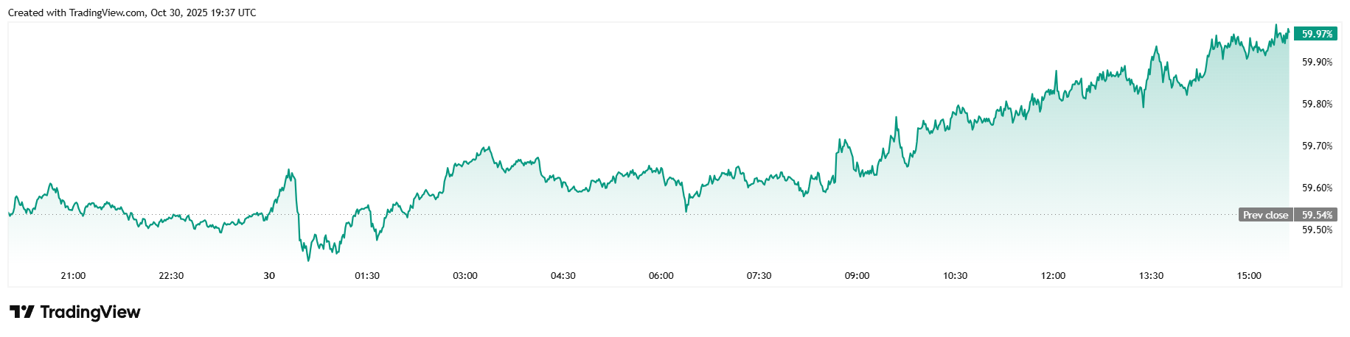Viewport: 1350px width, 337px height.
Task: Select the 12:00 time axis marker
Action: 1053,276
